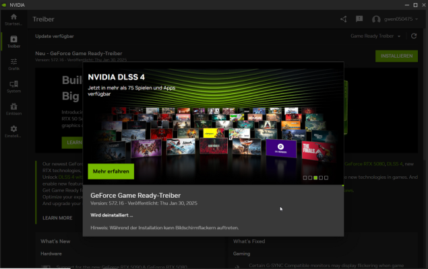The image size is (428, 269).
Task: Refresh the driver list with reload icon
Action: (414, 36)
